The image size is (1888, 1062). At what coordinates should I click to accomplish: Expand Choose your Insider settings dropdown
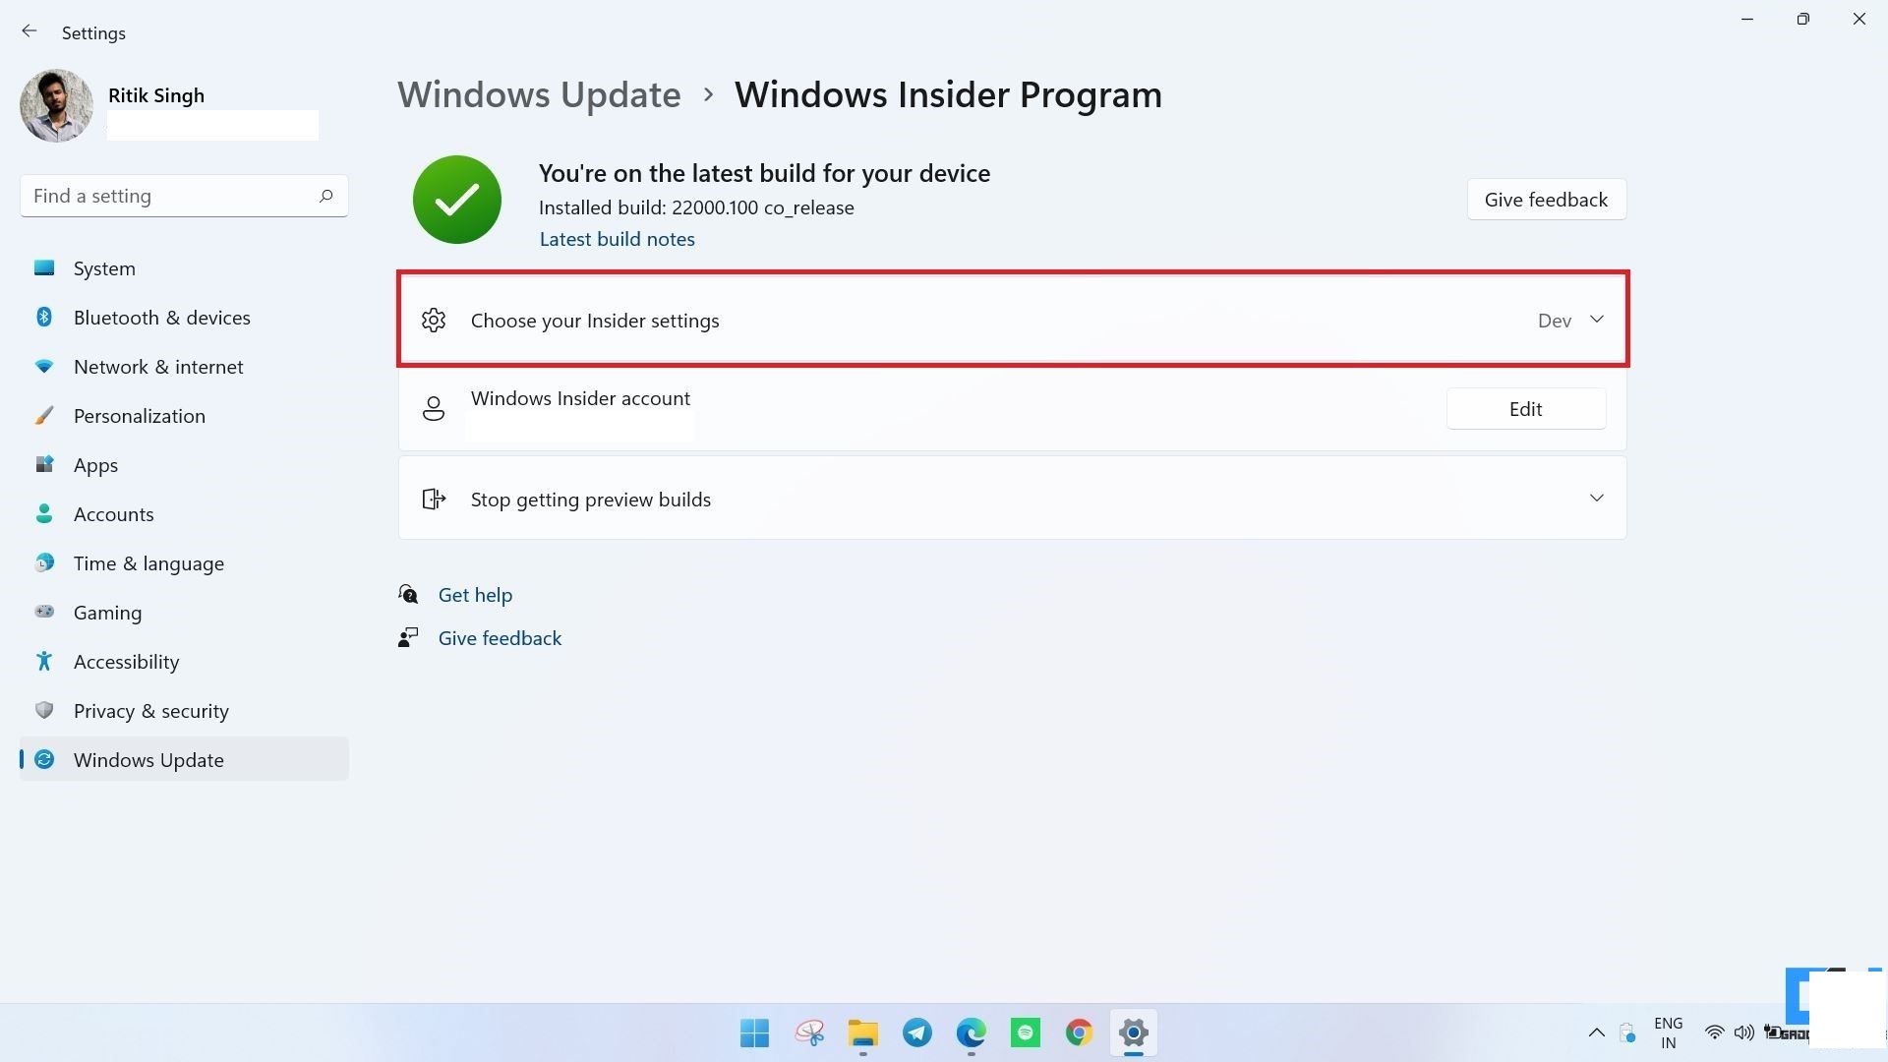[x=1596, y=319]
